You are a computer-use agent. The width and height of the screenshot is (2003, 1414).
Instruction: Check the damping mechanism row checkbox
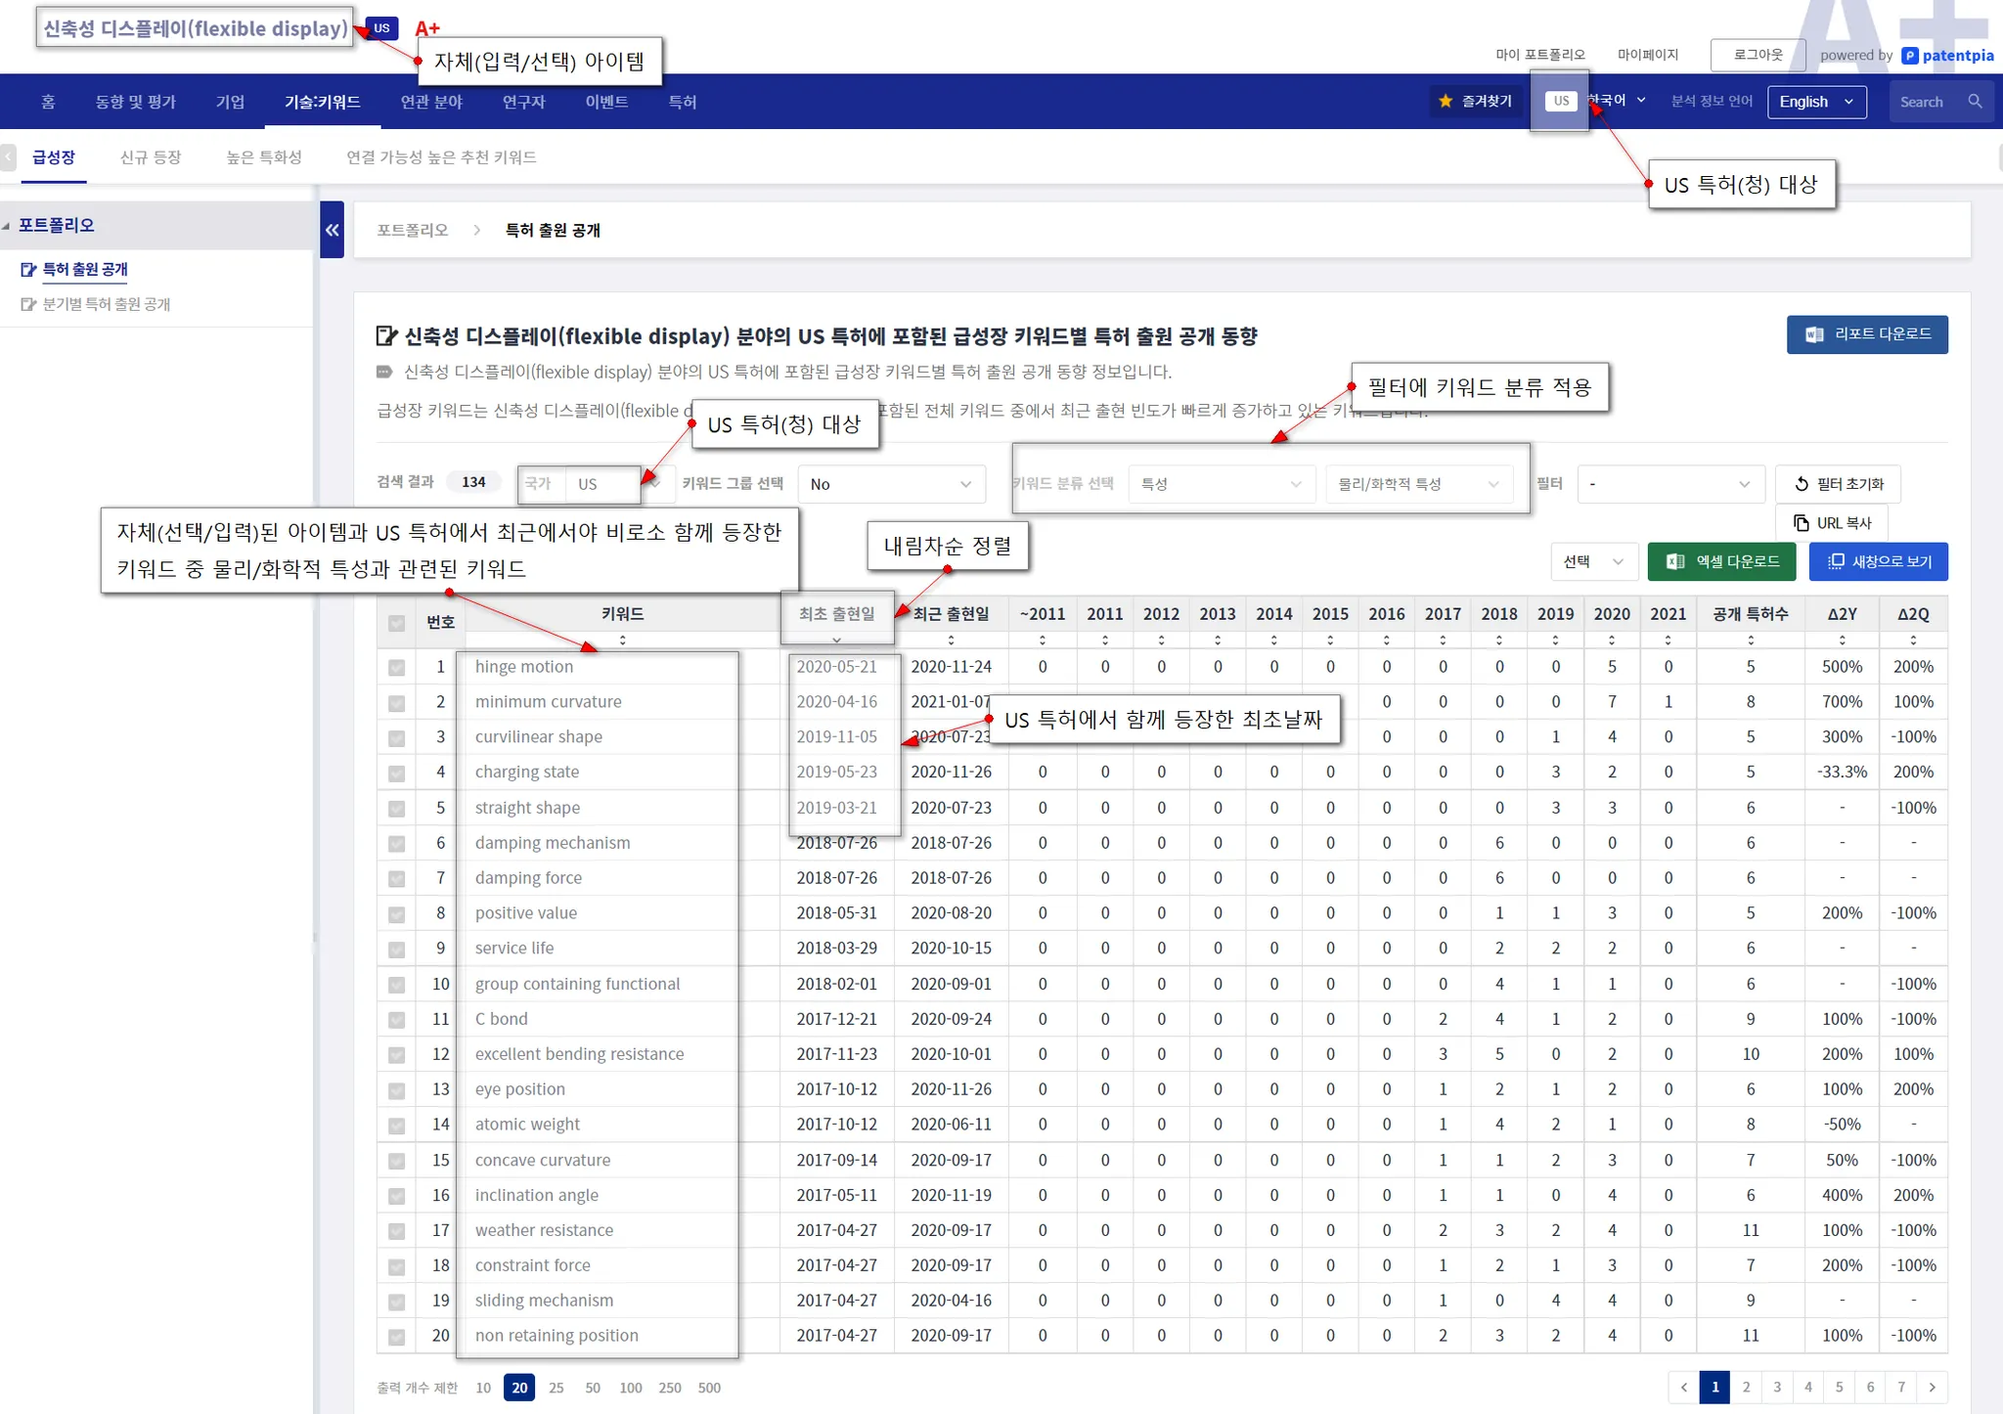pos(396,843)
